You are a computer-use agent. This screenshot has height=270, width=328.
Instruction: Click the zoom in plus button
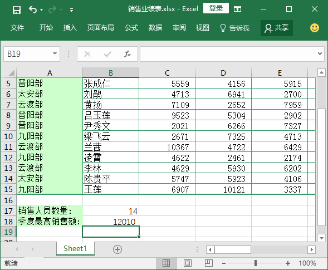[288, 263]
